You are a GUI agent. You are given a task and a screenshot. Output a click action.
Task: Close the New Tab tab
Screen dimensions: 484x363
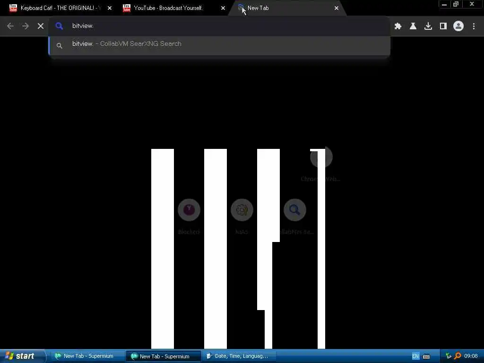click(337, 8)
